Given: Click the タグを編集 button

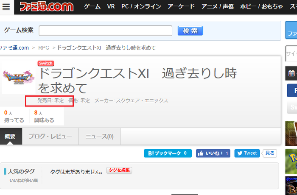Looking at the screenshot, I should [x=119, y=170].
